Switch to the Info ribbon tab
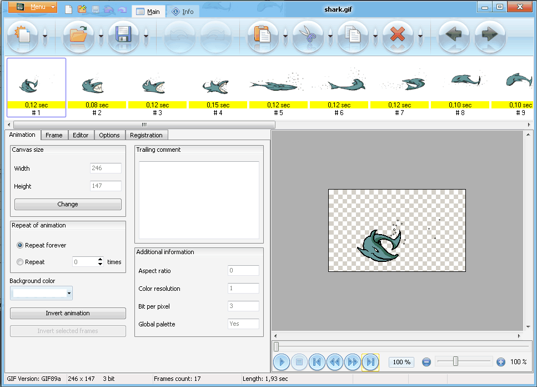The height and width of the screenshot is (387, 537). (183, 12)
